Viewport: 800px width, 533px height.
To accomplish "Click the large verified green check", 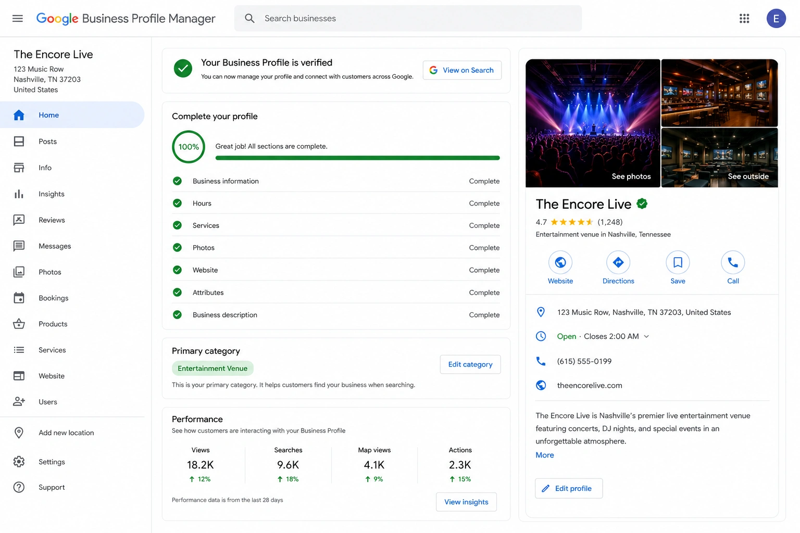I will pos(183,68).
